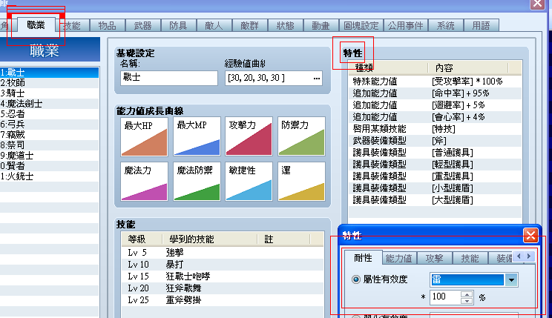This screenshot has height=318, width=552.
Task: Select the Lv 15 狂戰士咆哮 skill row
Action: [223, 276]
